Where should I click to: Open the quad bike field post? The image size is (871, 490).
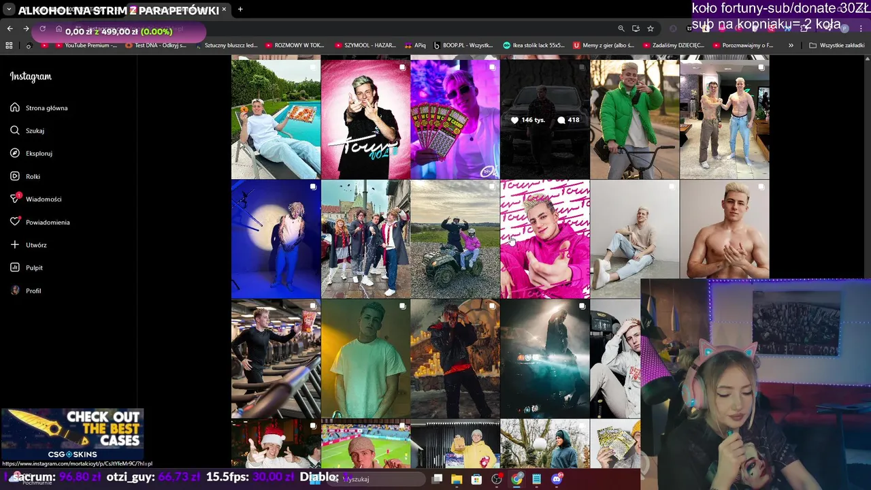(x=455, y=239)
